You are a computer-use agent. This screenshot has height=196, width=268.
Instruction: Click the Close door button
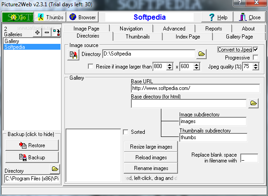coord(250,17)
